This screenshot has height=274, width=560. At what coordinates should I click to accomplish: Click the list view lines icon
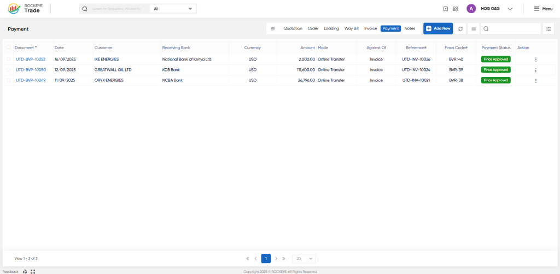(474, 29)
